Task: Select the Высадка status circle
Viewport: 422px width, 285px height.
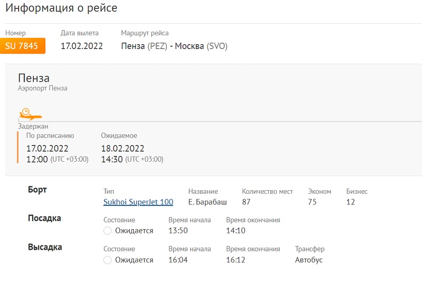Action: tap(108, 260)
